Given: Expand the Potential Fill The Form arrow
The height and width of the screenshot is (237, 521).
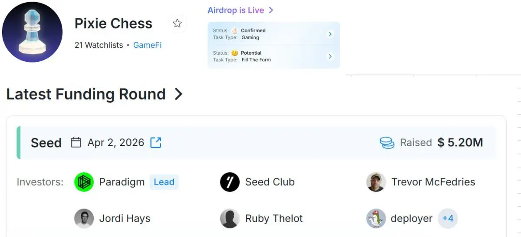Looking at the screenshot, I should [330, 56].
